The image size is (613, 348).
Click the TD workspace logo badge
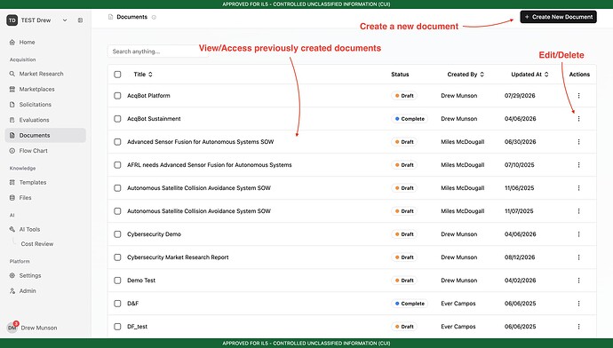point(12,20)
